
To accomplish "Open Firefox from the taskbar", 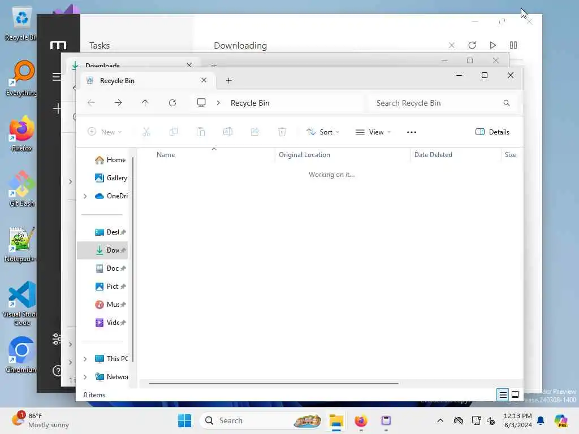I will (361, 420).
